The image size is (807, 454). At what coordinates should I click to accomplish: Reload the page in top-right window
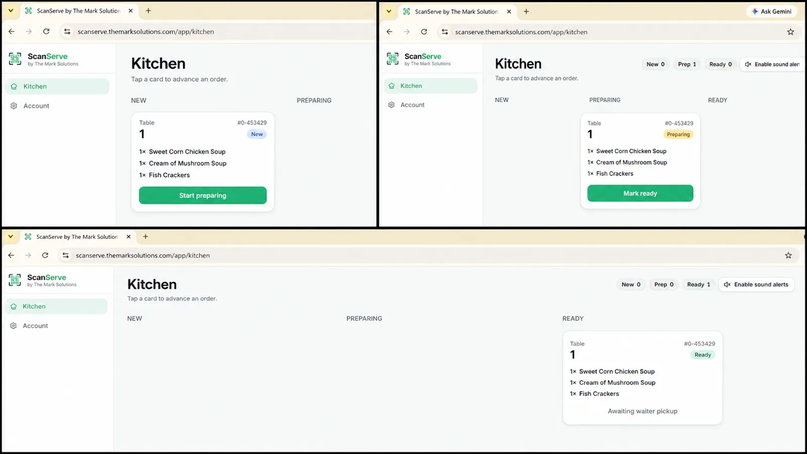point(424,32)
